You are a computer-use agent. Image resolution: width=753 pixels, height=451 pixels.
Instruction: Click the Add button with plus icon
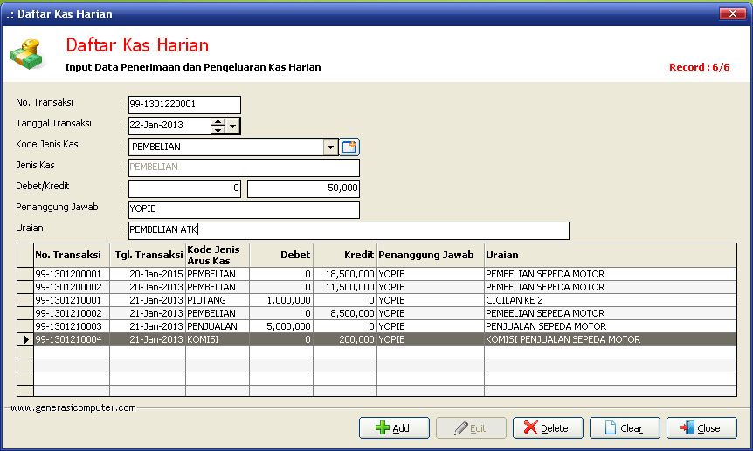394,428
